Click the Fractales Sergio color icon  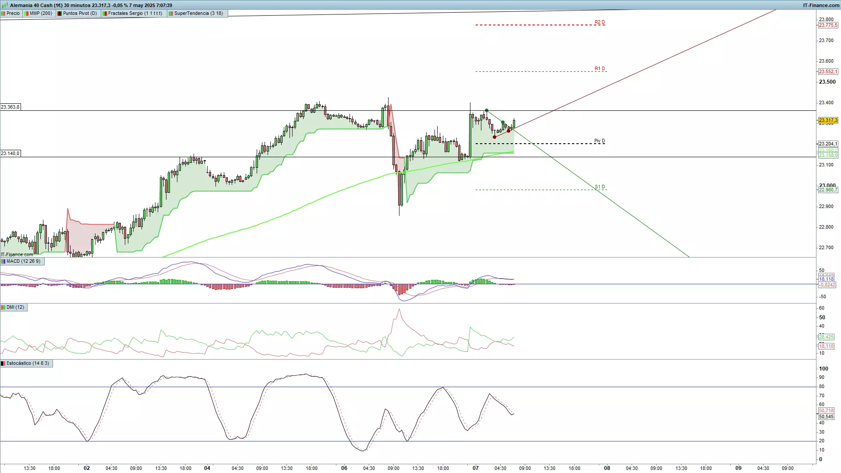click(x=105, y=13)
